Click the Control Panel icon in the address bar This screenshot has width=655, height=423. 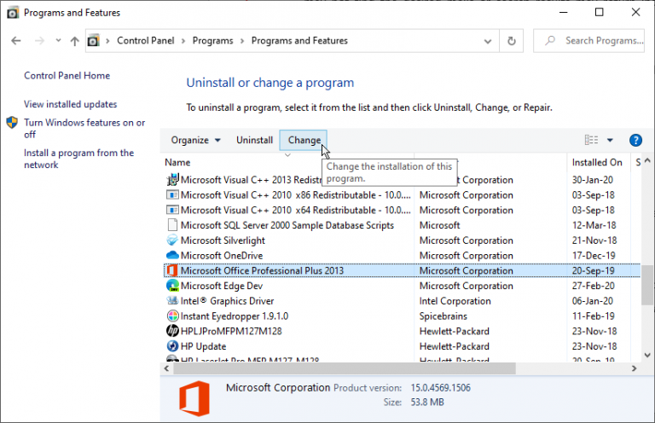[93, 40]
